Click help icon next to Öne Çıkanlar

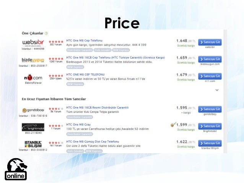[46, 33]
